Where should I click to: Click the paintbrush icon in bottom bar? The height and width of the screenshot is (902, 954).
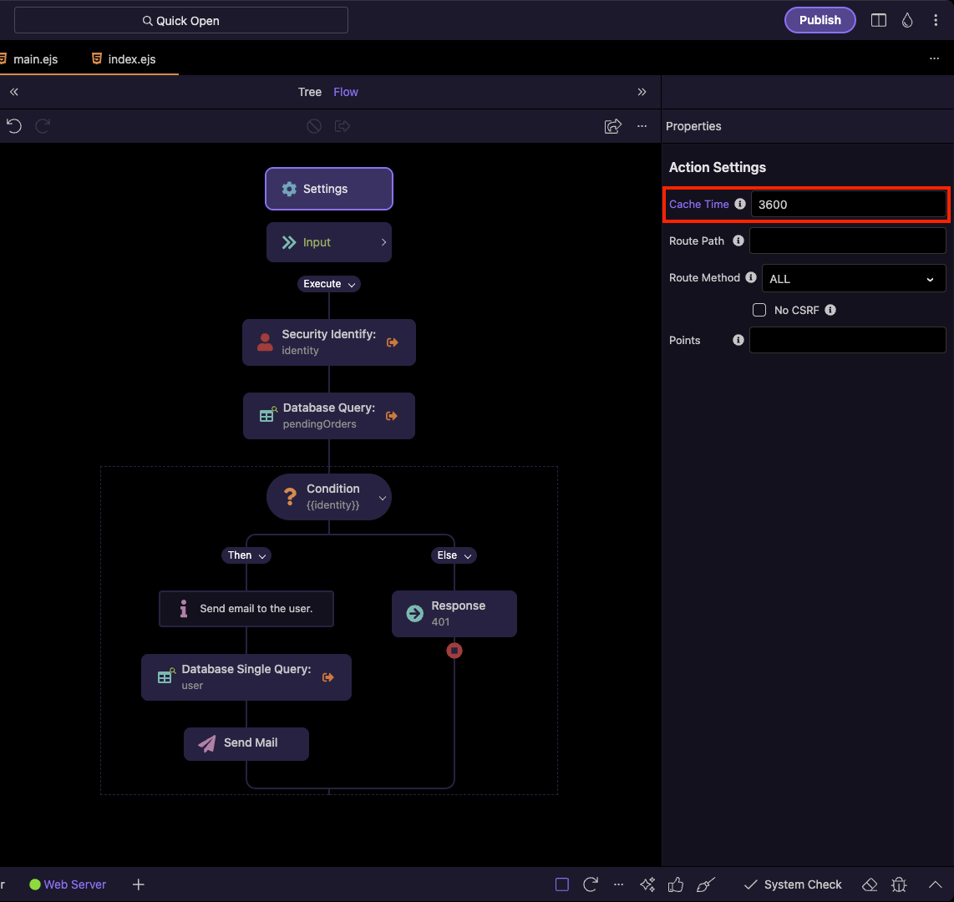pyautogui.click(x=706, y=884)
